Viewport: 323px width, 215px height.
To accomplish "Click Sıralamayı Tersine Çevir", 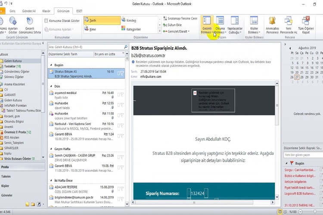I will click(180, 18).
